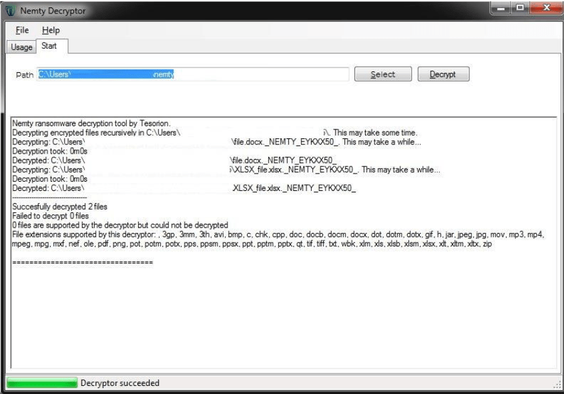The width and height of the screenshot is (564, 394).
Task: Open the File menu
Action: (22, 30)
